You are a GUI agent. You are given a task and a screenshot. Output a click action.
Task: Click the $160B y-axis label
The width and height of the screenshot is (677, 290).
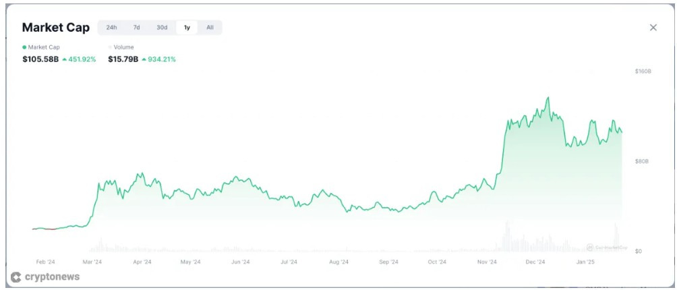(x=643, y=71)
